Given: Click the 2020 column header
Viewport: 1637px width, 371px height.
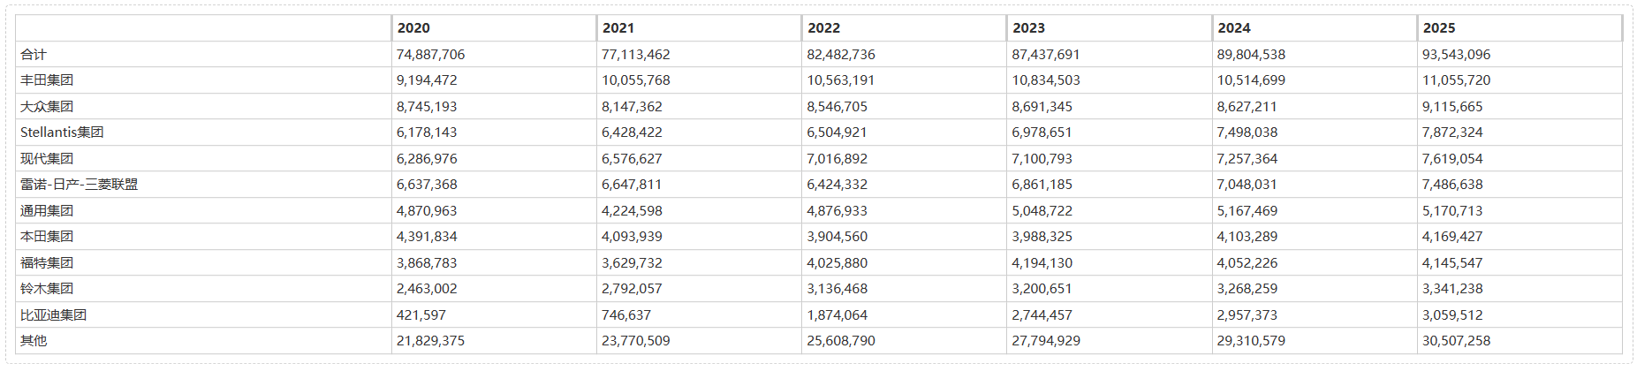Looking at the screenshot, I should coord(413,28).
